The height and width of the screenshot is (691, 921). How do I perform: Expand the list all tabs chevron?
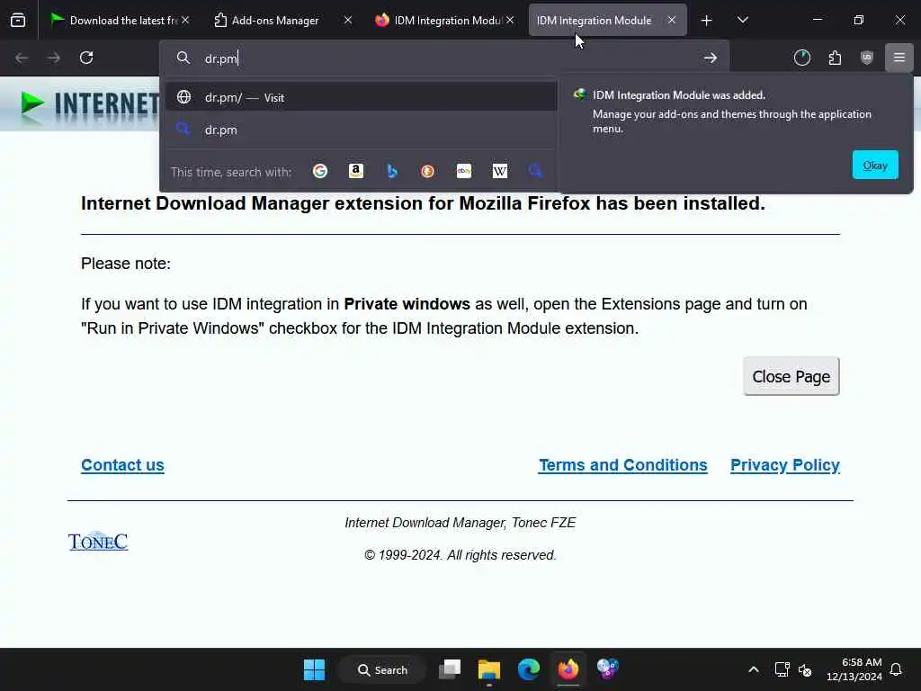[742, 20]
